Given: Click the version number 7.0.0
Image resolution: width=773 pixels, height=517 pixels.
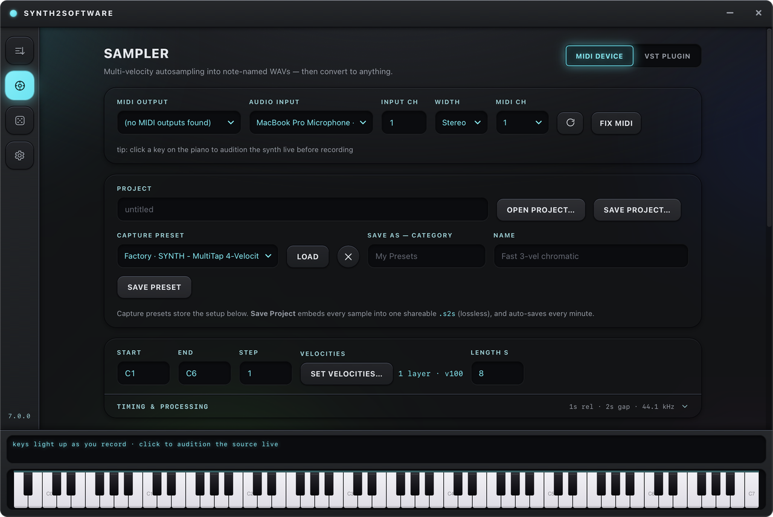Looking at the screenshot, I should pos(19,416).
